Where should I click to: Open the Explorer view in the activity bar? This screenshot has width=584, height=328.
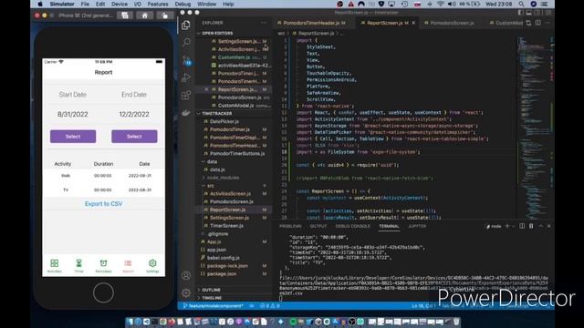[x=186, y=25]
